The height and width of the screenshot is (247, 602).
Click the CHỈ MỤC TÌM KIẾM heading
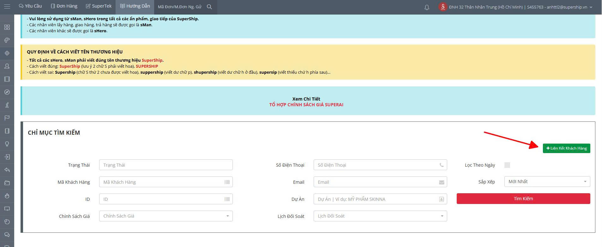54,133
